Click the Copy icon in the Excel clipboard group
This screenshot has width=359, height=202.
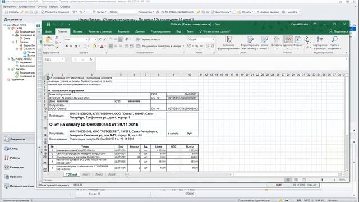point(57,43)
